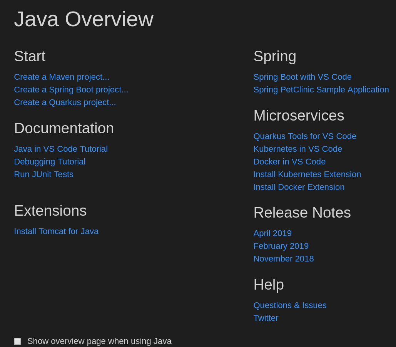Open the Create a Quarkus project link
The image size is (396, 347).
click(x=65, y=102)
